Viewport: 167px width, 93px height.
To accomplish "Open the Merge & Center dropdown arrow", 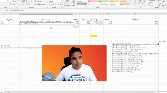I will (x=46, y=4).
